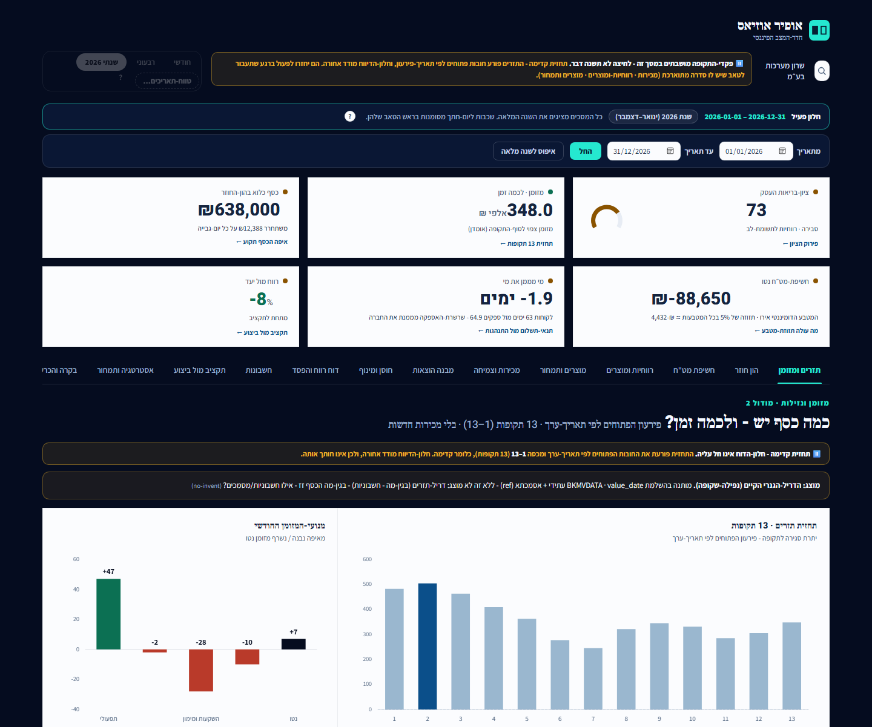Click the blue info icon in the top orange notice

(x=739, y=63)
